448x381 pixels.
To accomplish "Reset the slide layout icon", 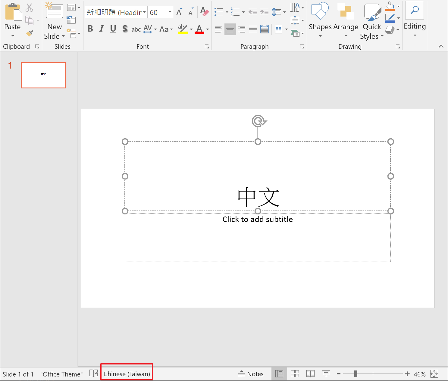I will [71, 20].
